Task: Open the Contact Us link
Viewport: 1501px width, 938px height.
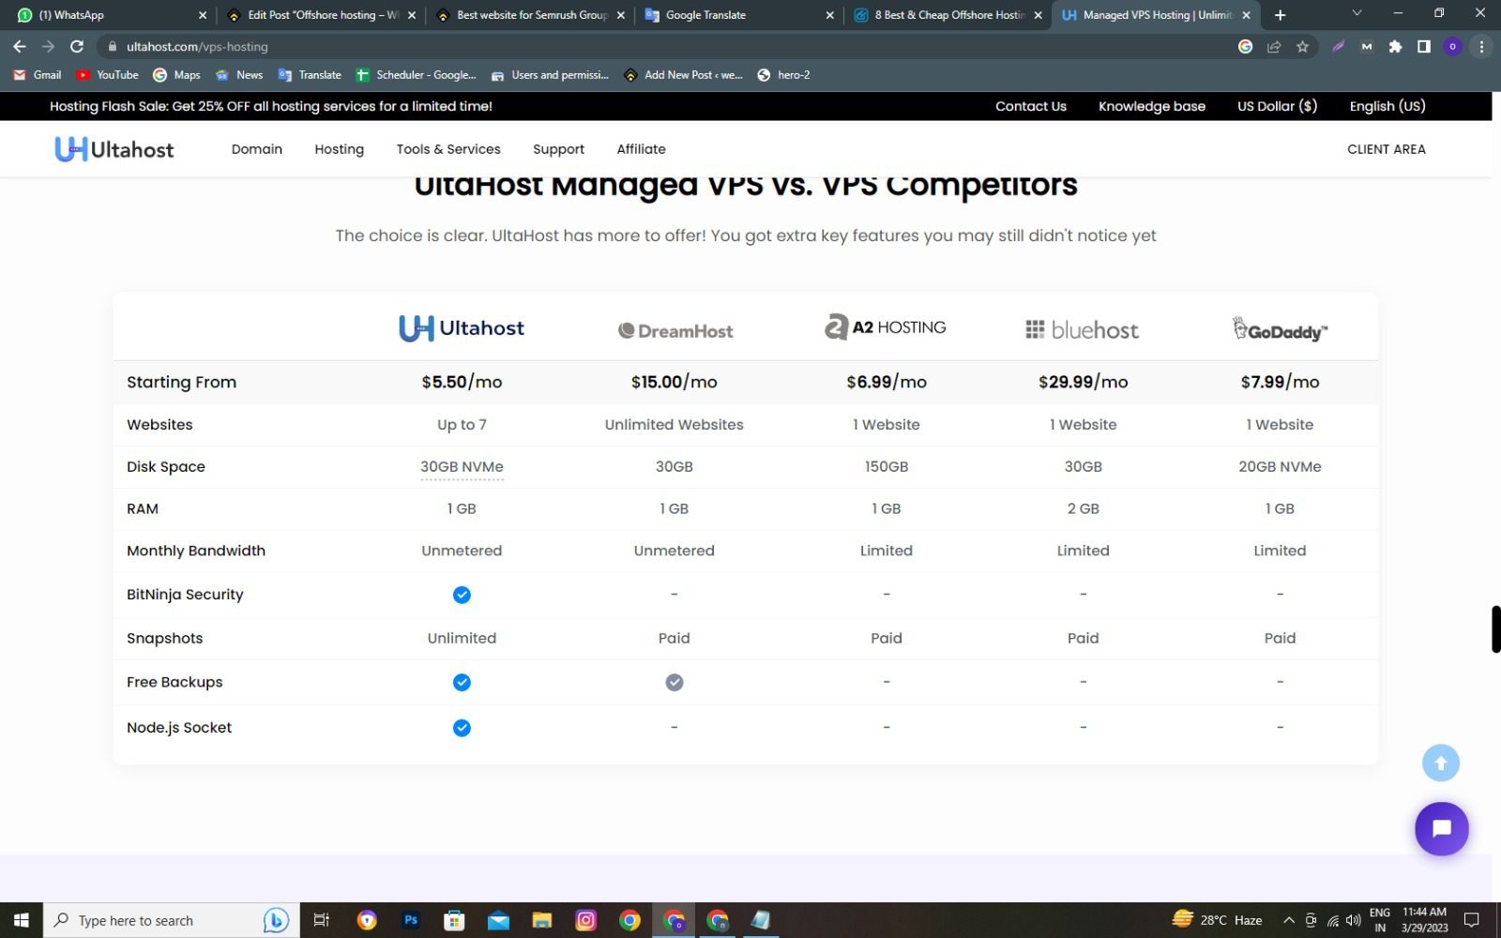Action: click(x=1030, y=106)
